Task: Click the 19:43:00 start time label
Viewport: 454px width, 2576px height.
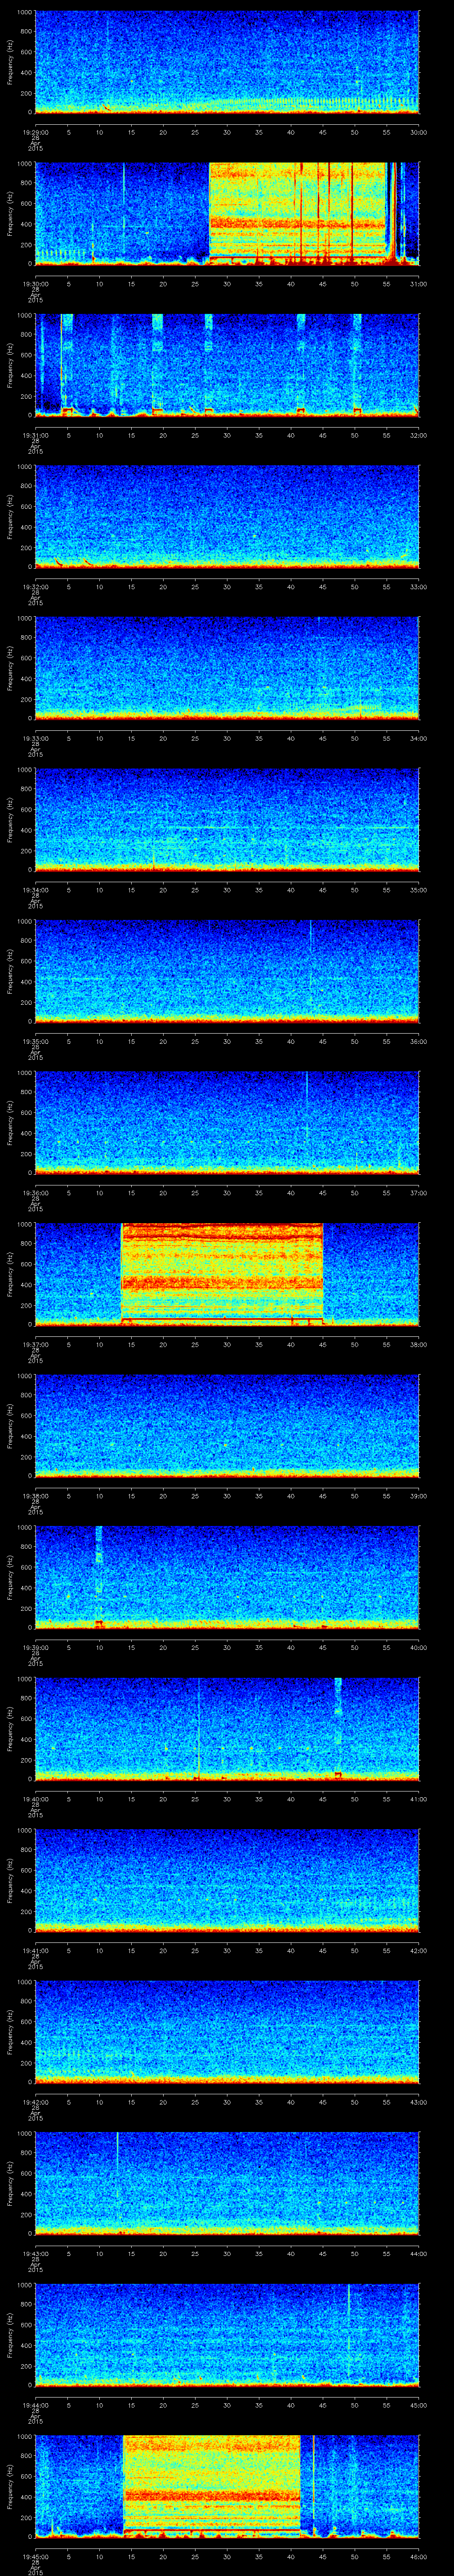Action: click(x=35, y=2252)
